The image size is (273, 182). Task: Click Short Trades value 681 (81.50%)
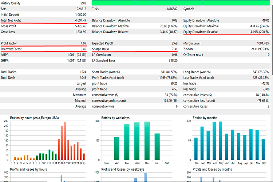pos(169,72)
